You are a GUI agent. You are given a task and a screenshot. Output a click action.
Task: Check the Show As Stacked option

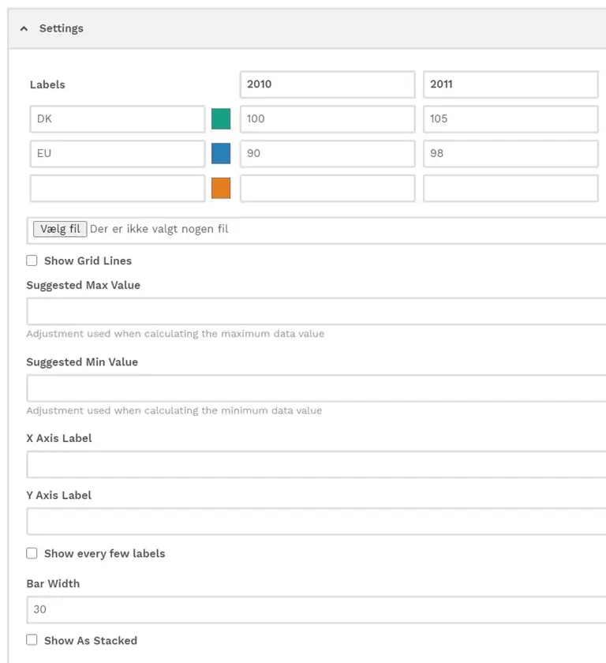pyautogui.click(x=32, y=640)
